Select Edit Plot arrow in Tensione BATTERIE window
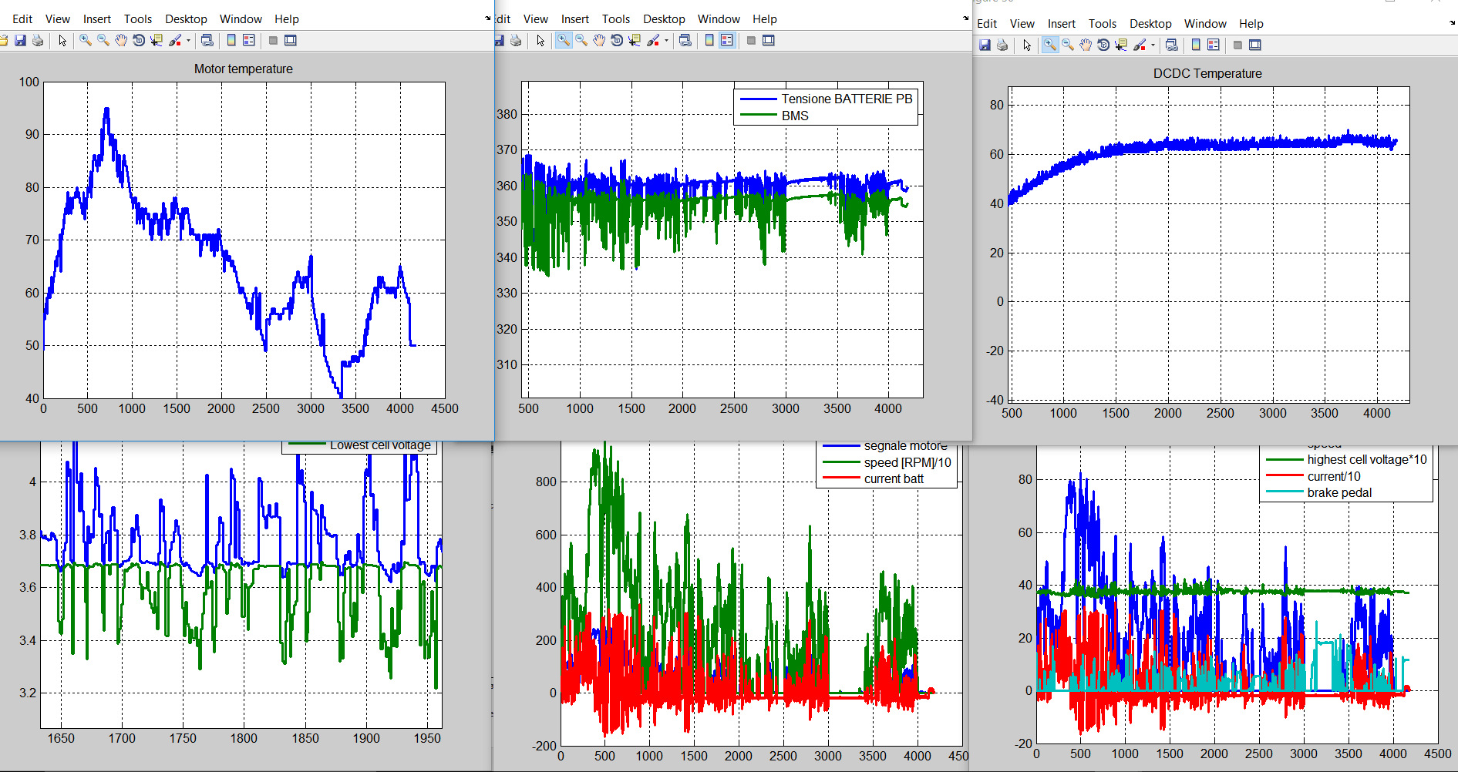 540,41
